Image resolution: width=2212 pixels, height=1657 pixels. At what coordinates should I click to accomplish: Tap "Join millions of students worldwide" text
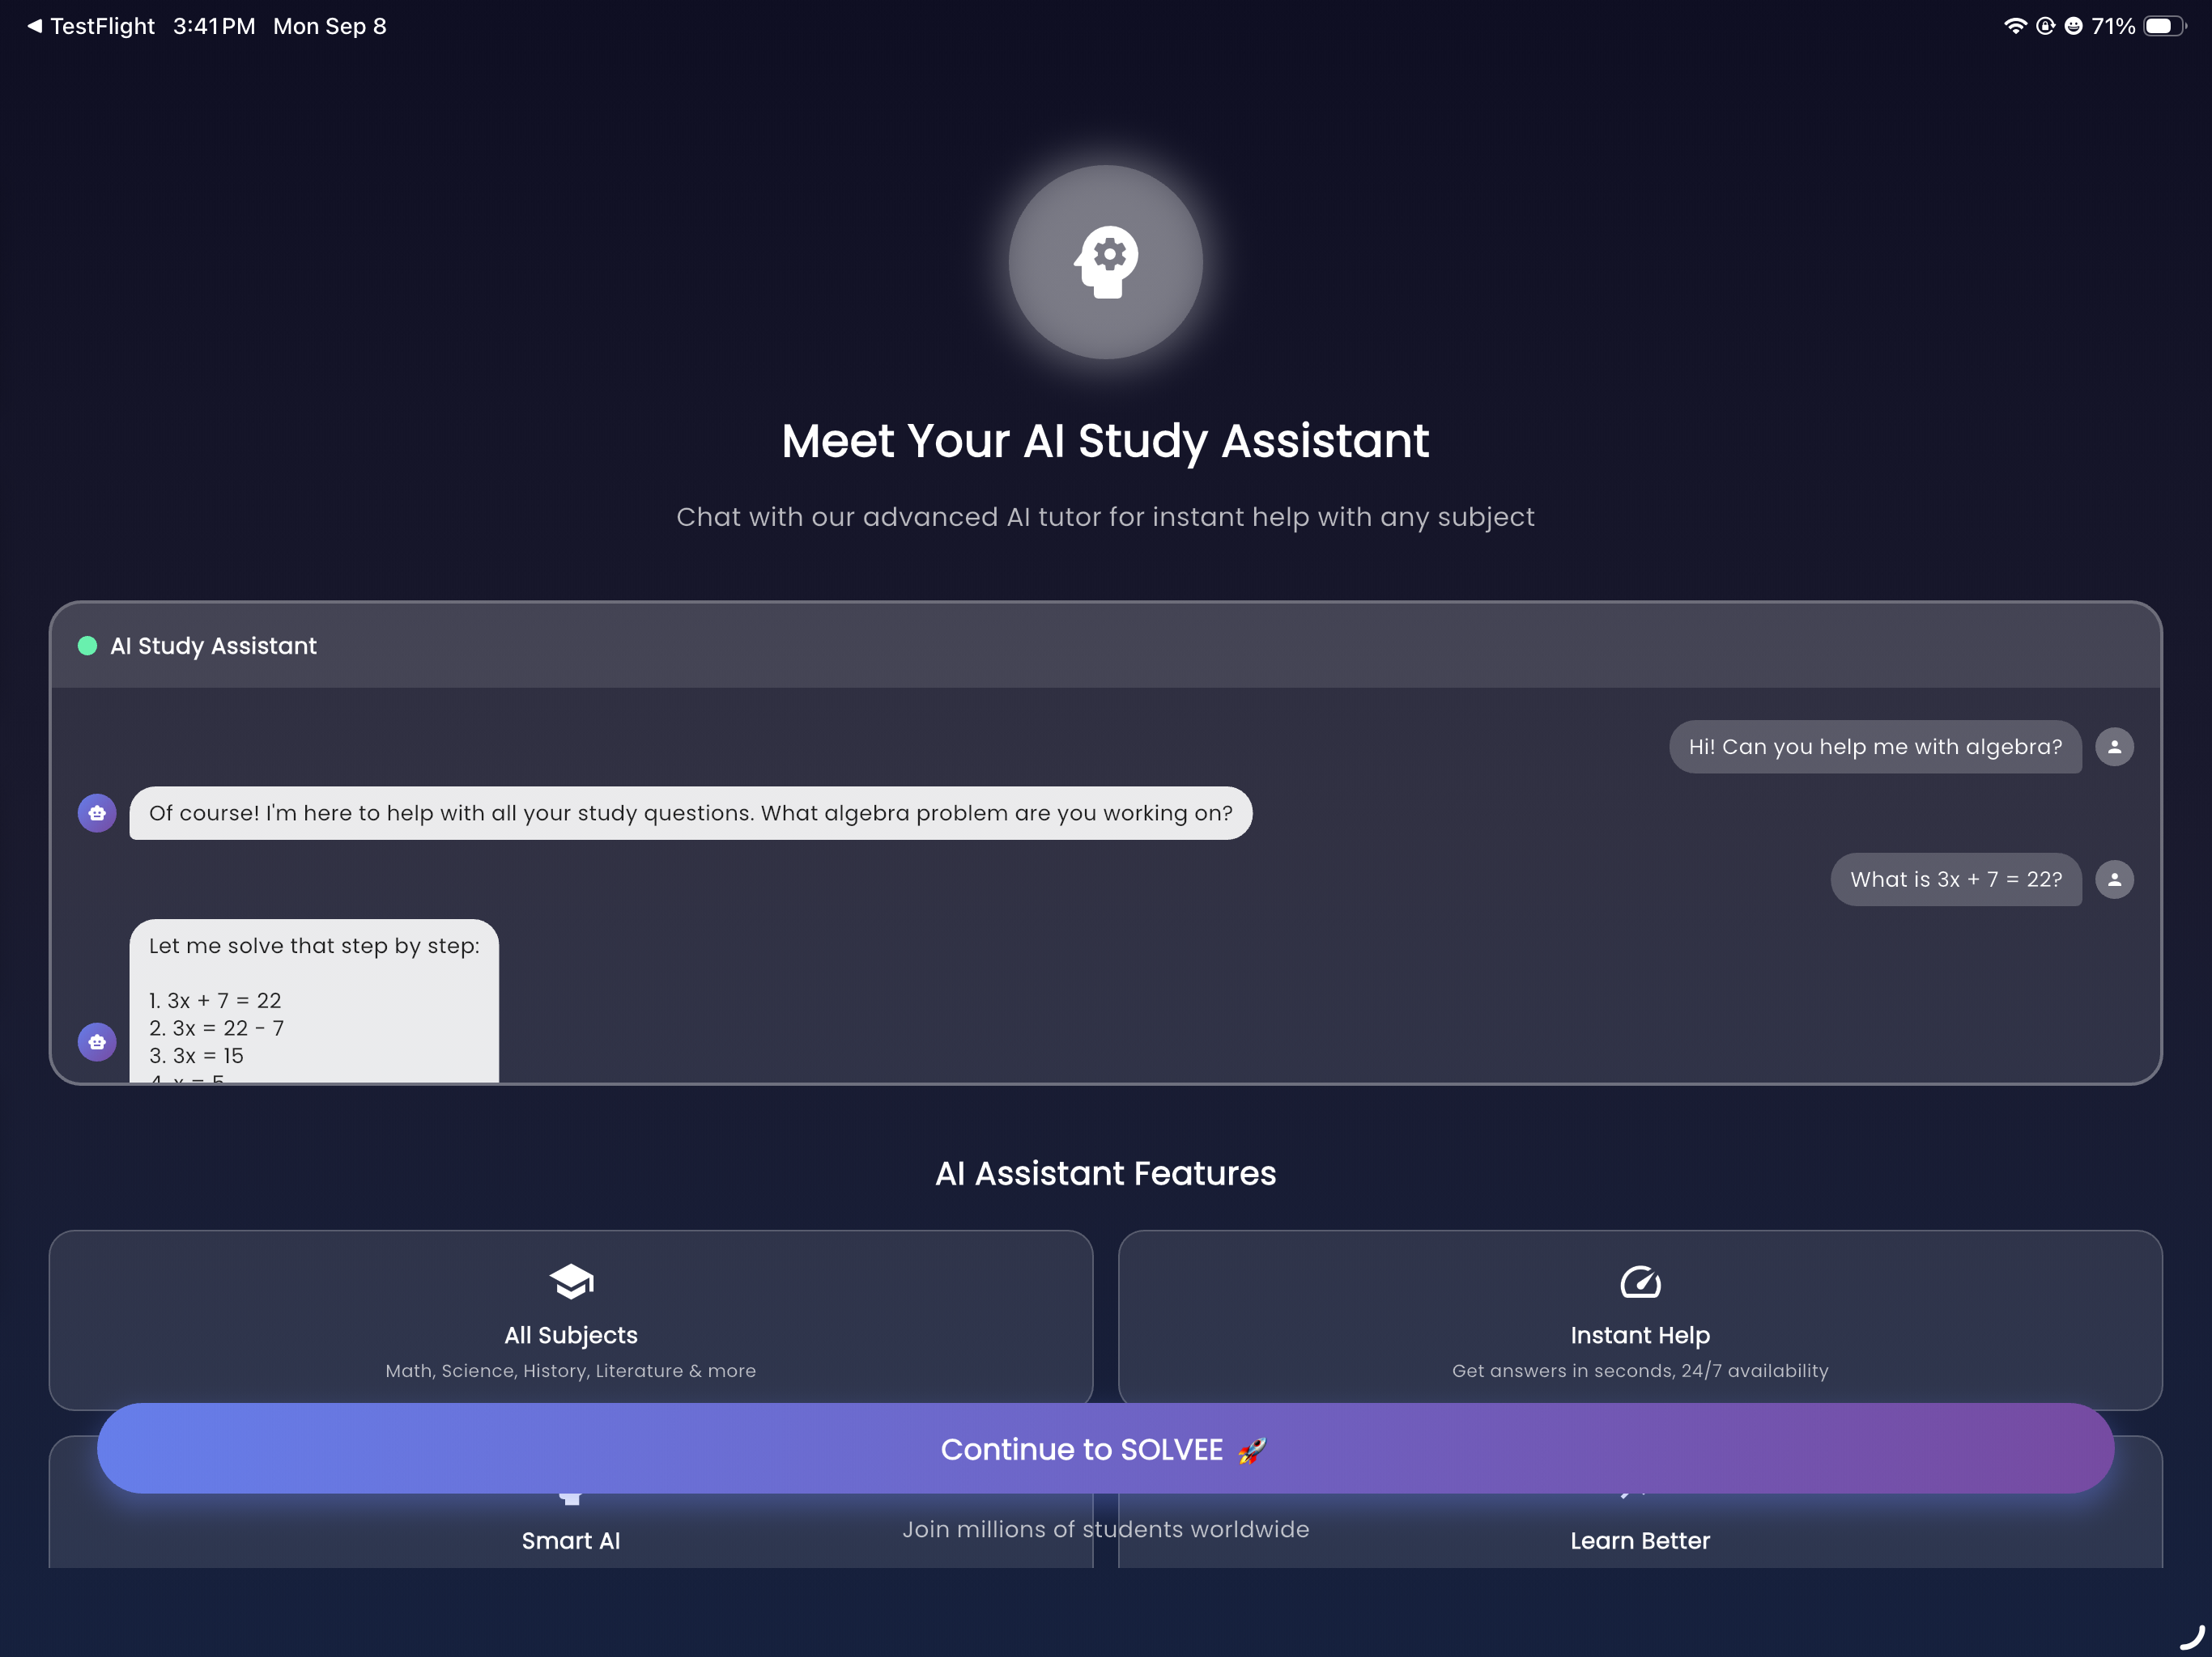(1105, 1529)
